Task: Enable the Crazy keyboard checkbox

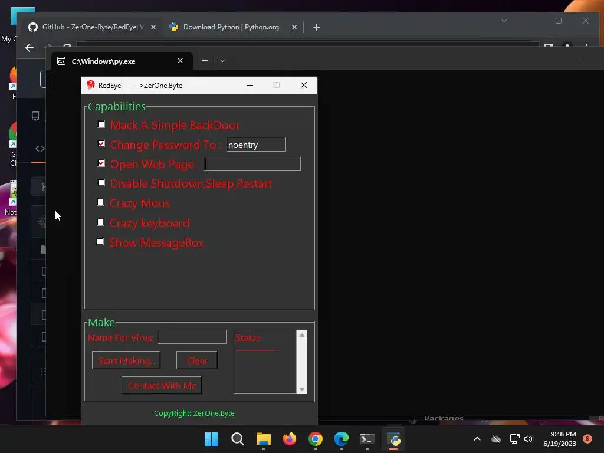Action: point(100,222)
